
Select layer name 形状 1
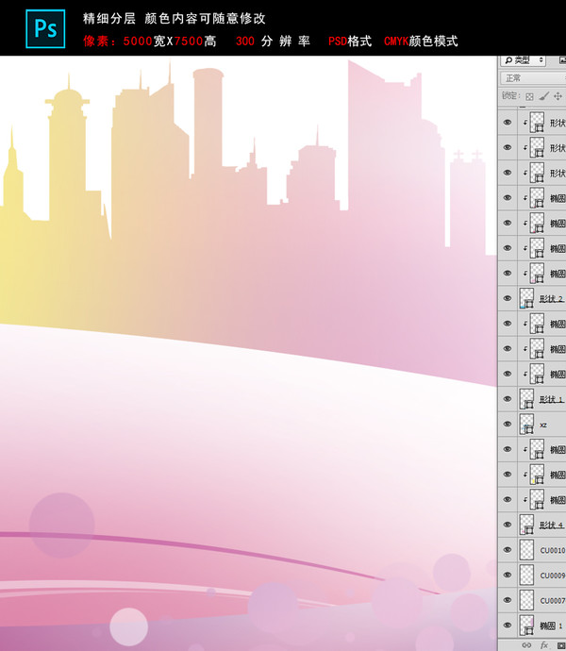point(552,399)
